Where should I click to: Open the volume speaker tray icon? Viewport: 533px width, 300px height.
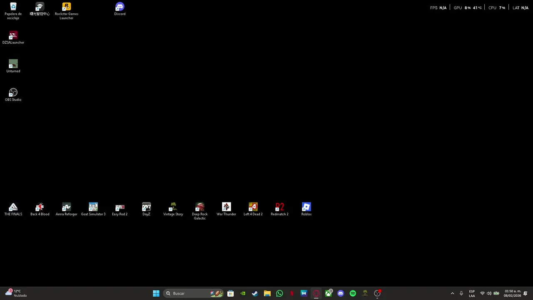tap(489, 293)
